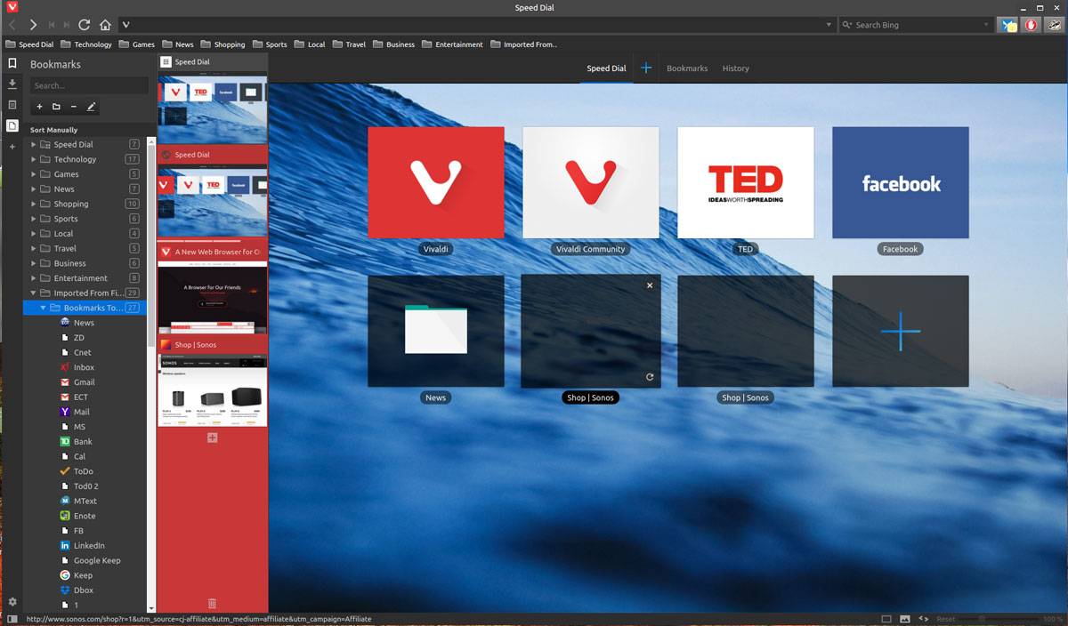Expand the Technology bookmark folder
Viewport: 1068px width, 626px height.
point(34,159)
